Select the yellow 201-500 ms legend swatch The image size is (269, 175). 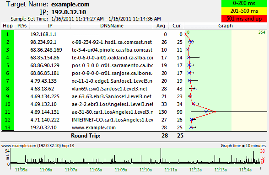coord(244,11)
